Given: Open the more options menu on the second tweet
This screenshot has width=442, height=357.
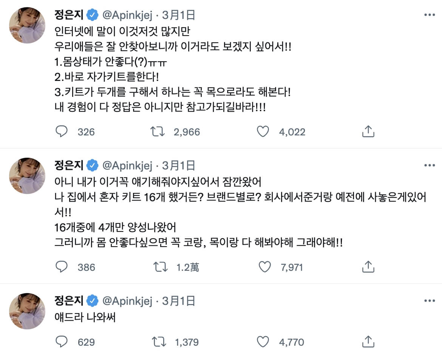Looking at the screenshot, I should [x=429, y=165].
